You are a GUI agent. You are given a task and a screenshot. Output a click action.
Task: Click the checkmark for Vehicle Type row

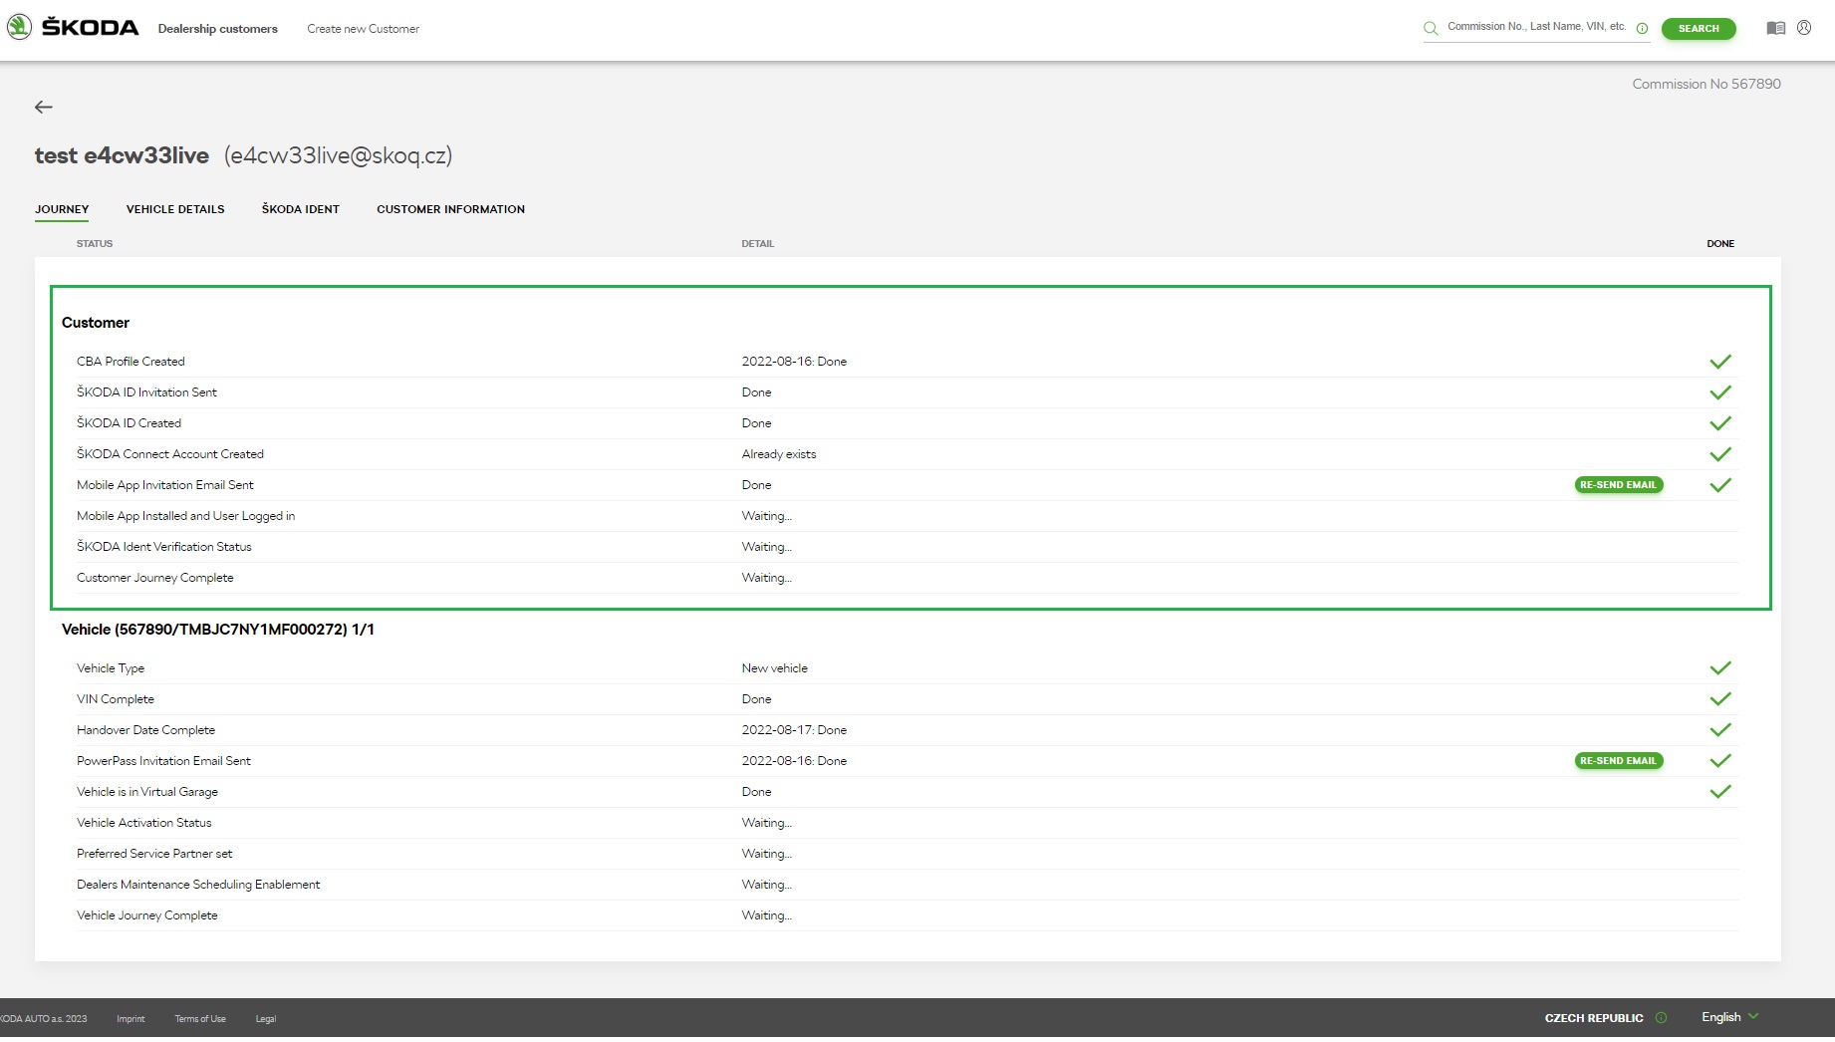coord(1720,668)
